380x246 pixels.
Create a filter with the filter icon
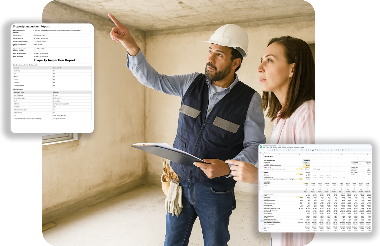tap(341, 150)
